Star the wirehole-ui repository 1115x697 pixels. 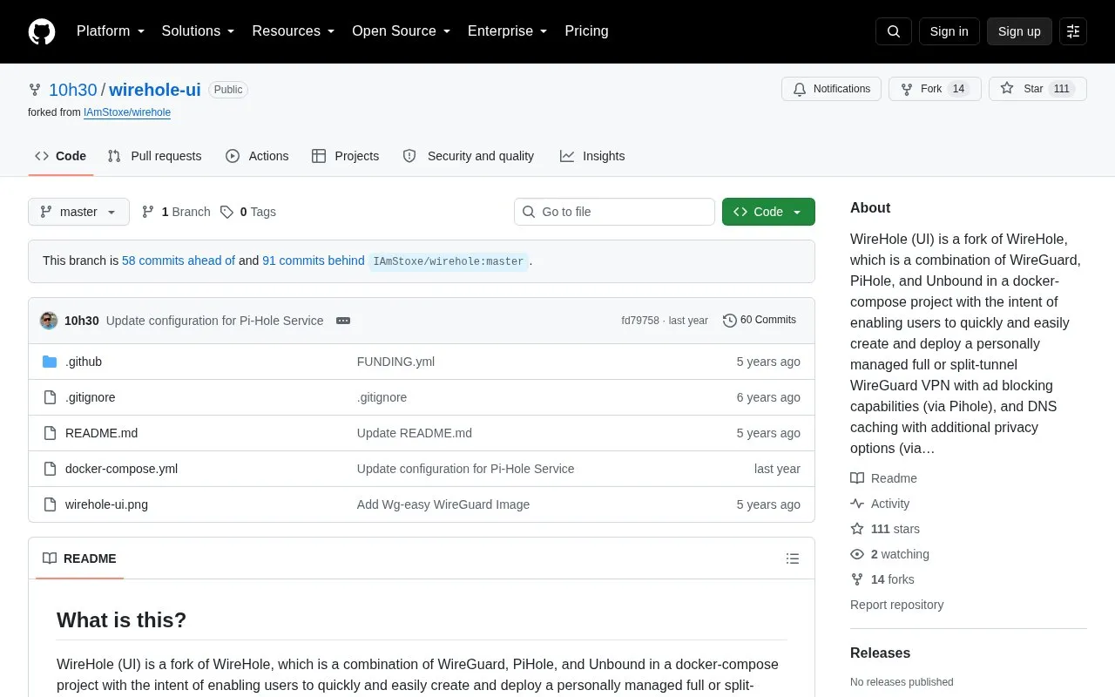click(x=1037, y=89)
